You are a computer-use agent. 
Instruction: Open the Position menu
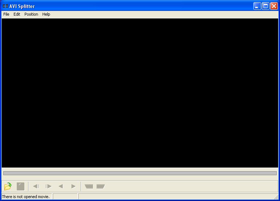pos(31,14)
